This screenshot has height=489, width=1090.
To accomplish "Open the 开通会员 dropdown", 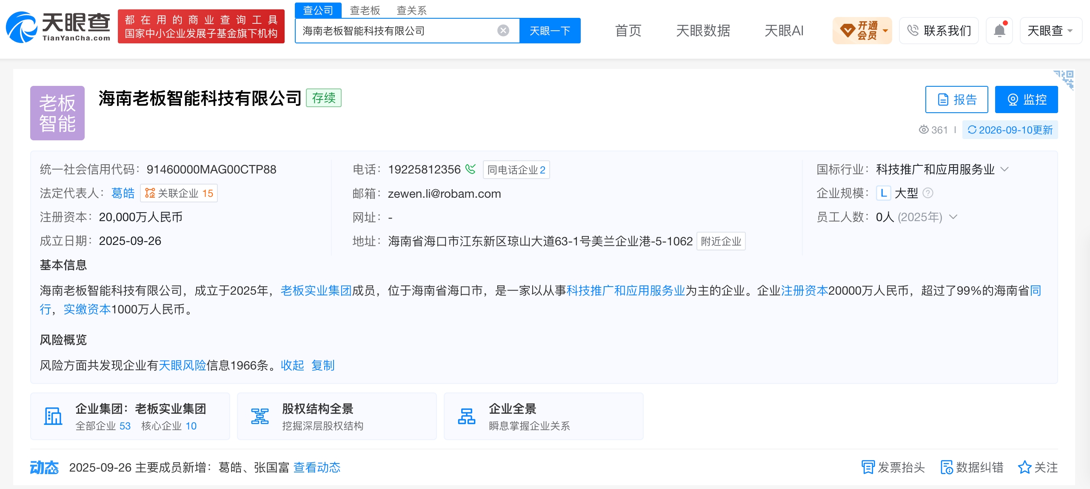I will tap(862, 31).
